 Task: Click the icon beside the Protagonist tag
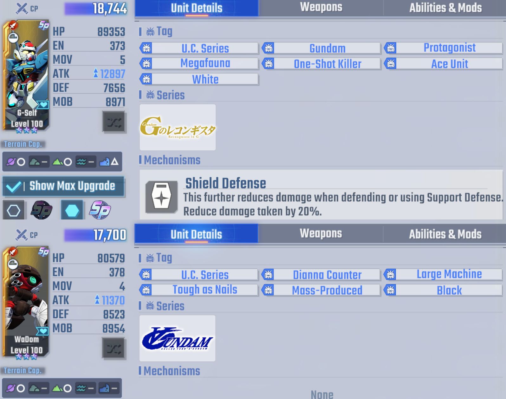(391, 48)
